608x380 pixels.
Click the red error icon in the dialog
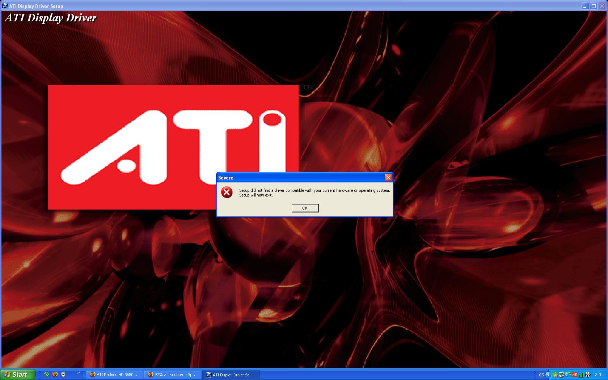pos(227,193)
